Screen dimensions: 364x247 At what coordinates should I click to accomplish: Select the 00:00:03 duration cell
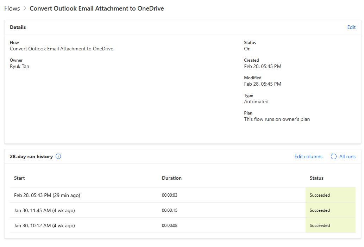tap(169, 195)
